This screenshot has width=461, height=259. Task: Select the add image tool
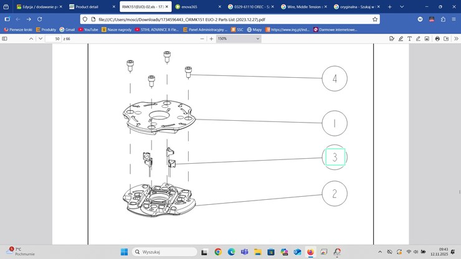click(x=427, y=39)
